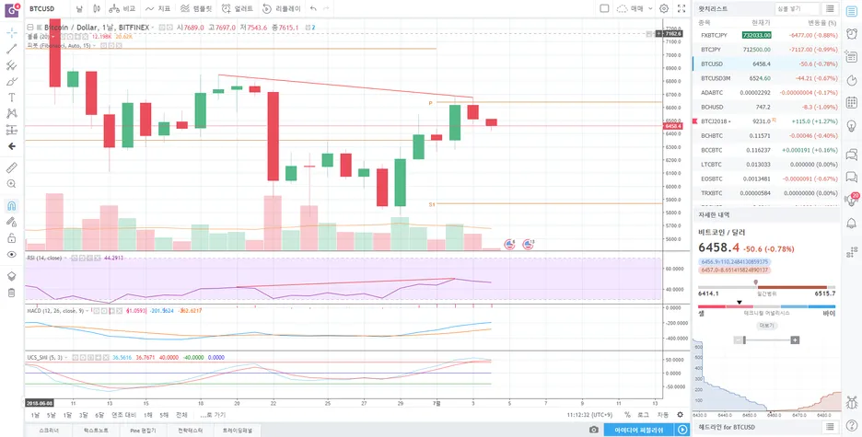Set range to 연초 대비
The image size is (862, 437).
click(123, 415)
